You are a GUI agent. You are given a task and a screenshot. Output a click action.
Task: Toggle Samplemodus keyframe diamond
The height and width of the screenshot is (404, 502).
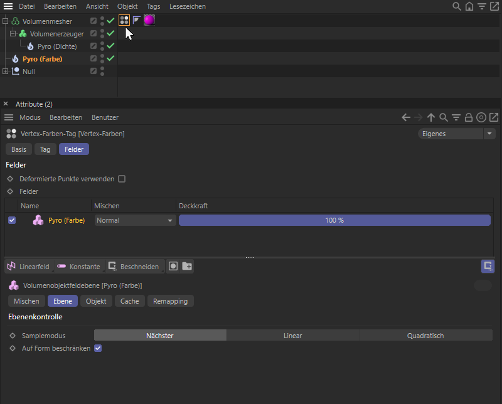point(13,336)
